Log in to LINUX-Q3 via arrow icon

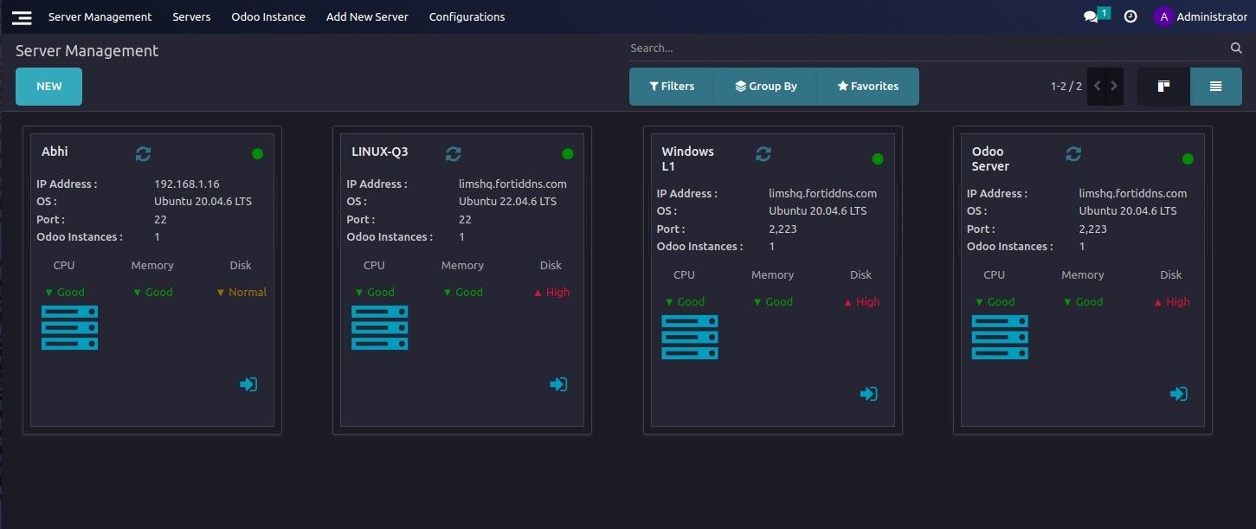click(558, 384)
